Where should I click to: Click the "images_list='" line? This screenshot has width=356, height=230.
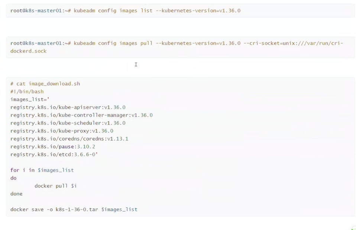pyautogui.click(x=30, y=99)
